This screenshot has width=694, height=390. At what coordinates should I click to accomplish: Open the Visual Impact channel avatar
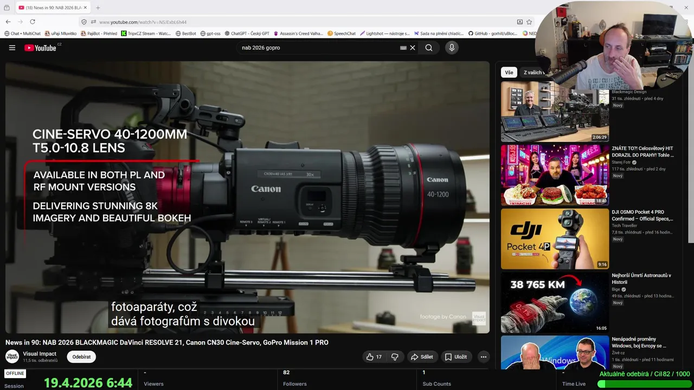(x=12, y=356)
